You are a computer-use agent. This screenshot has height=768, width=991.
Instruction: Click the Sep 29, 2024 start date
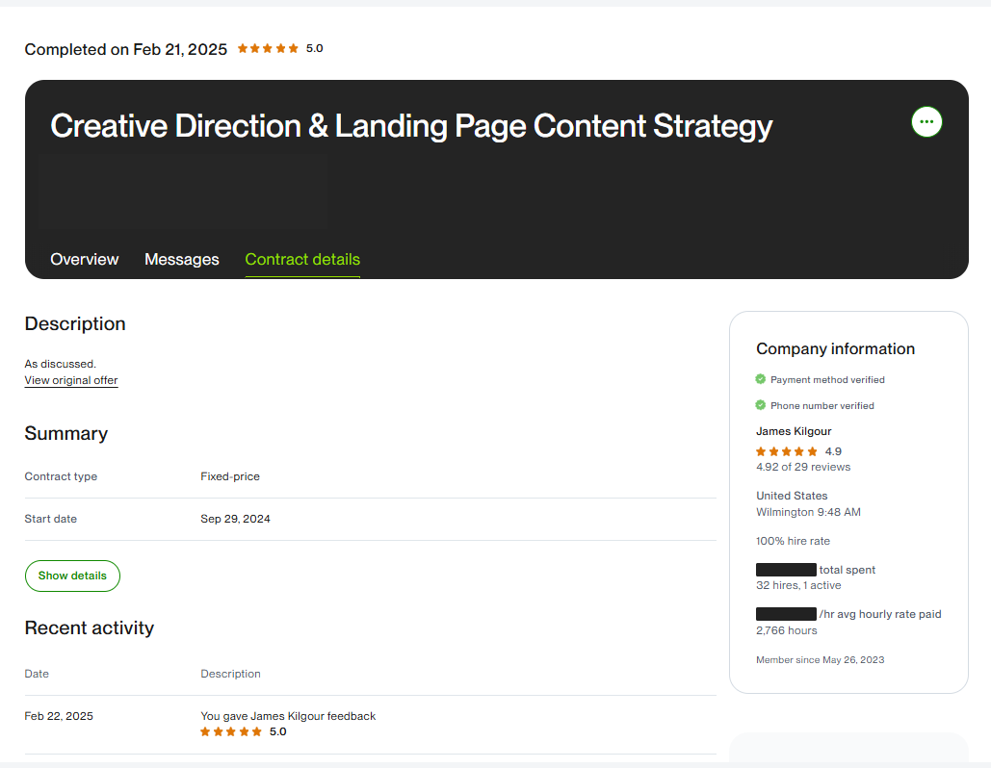coord(235,519)
